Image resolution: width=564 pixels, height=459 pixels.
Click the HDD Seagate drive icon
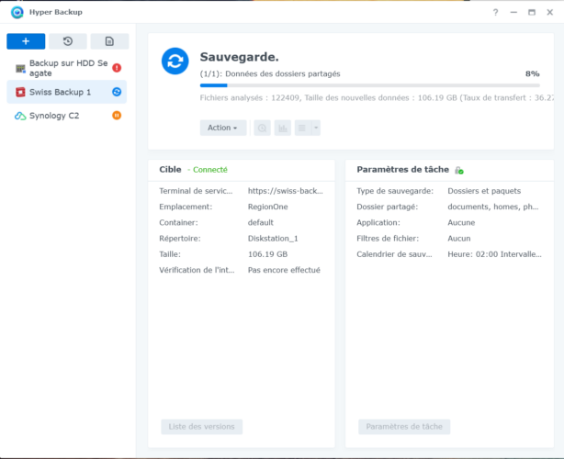tap(20, 69)
